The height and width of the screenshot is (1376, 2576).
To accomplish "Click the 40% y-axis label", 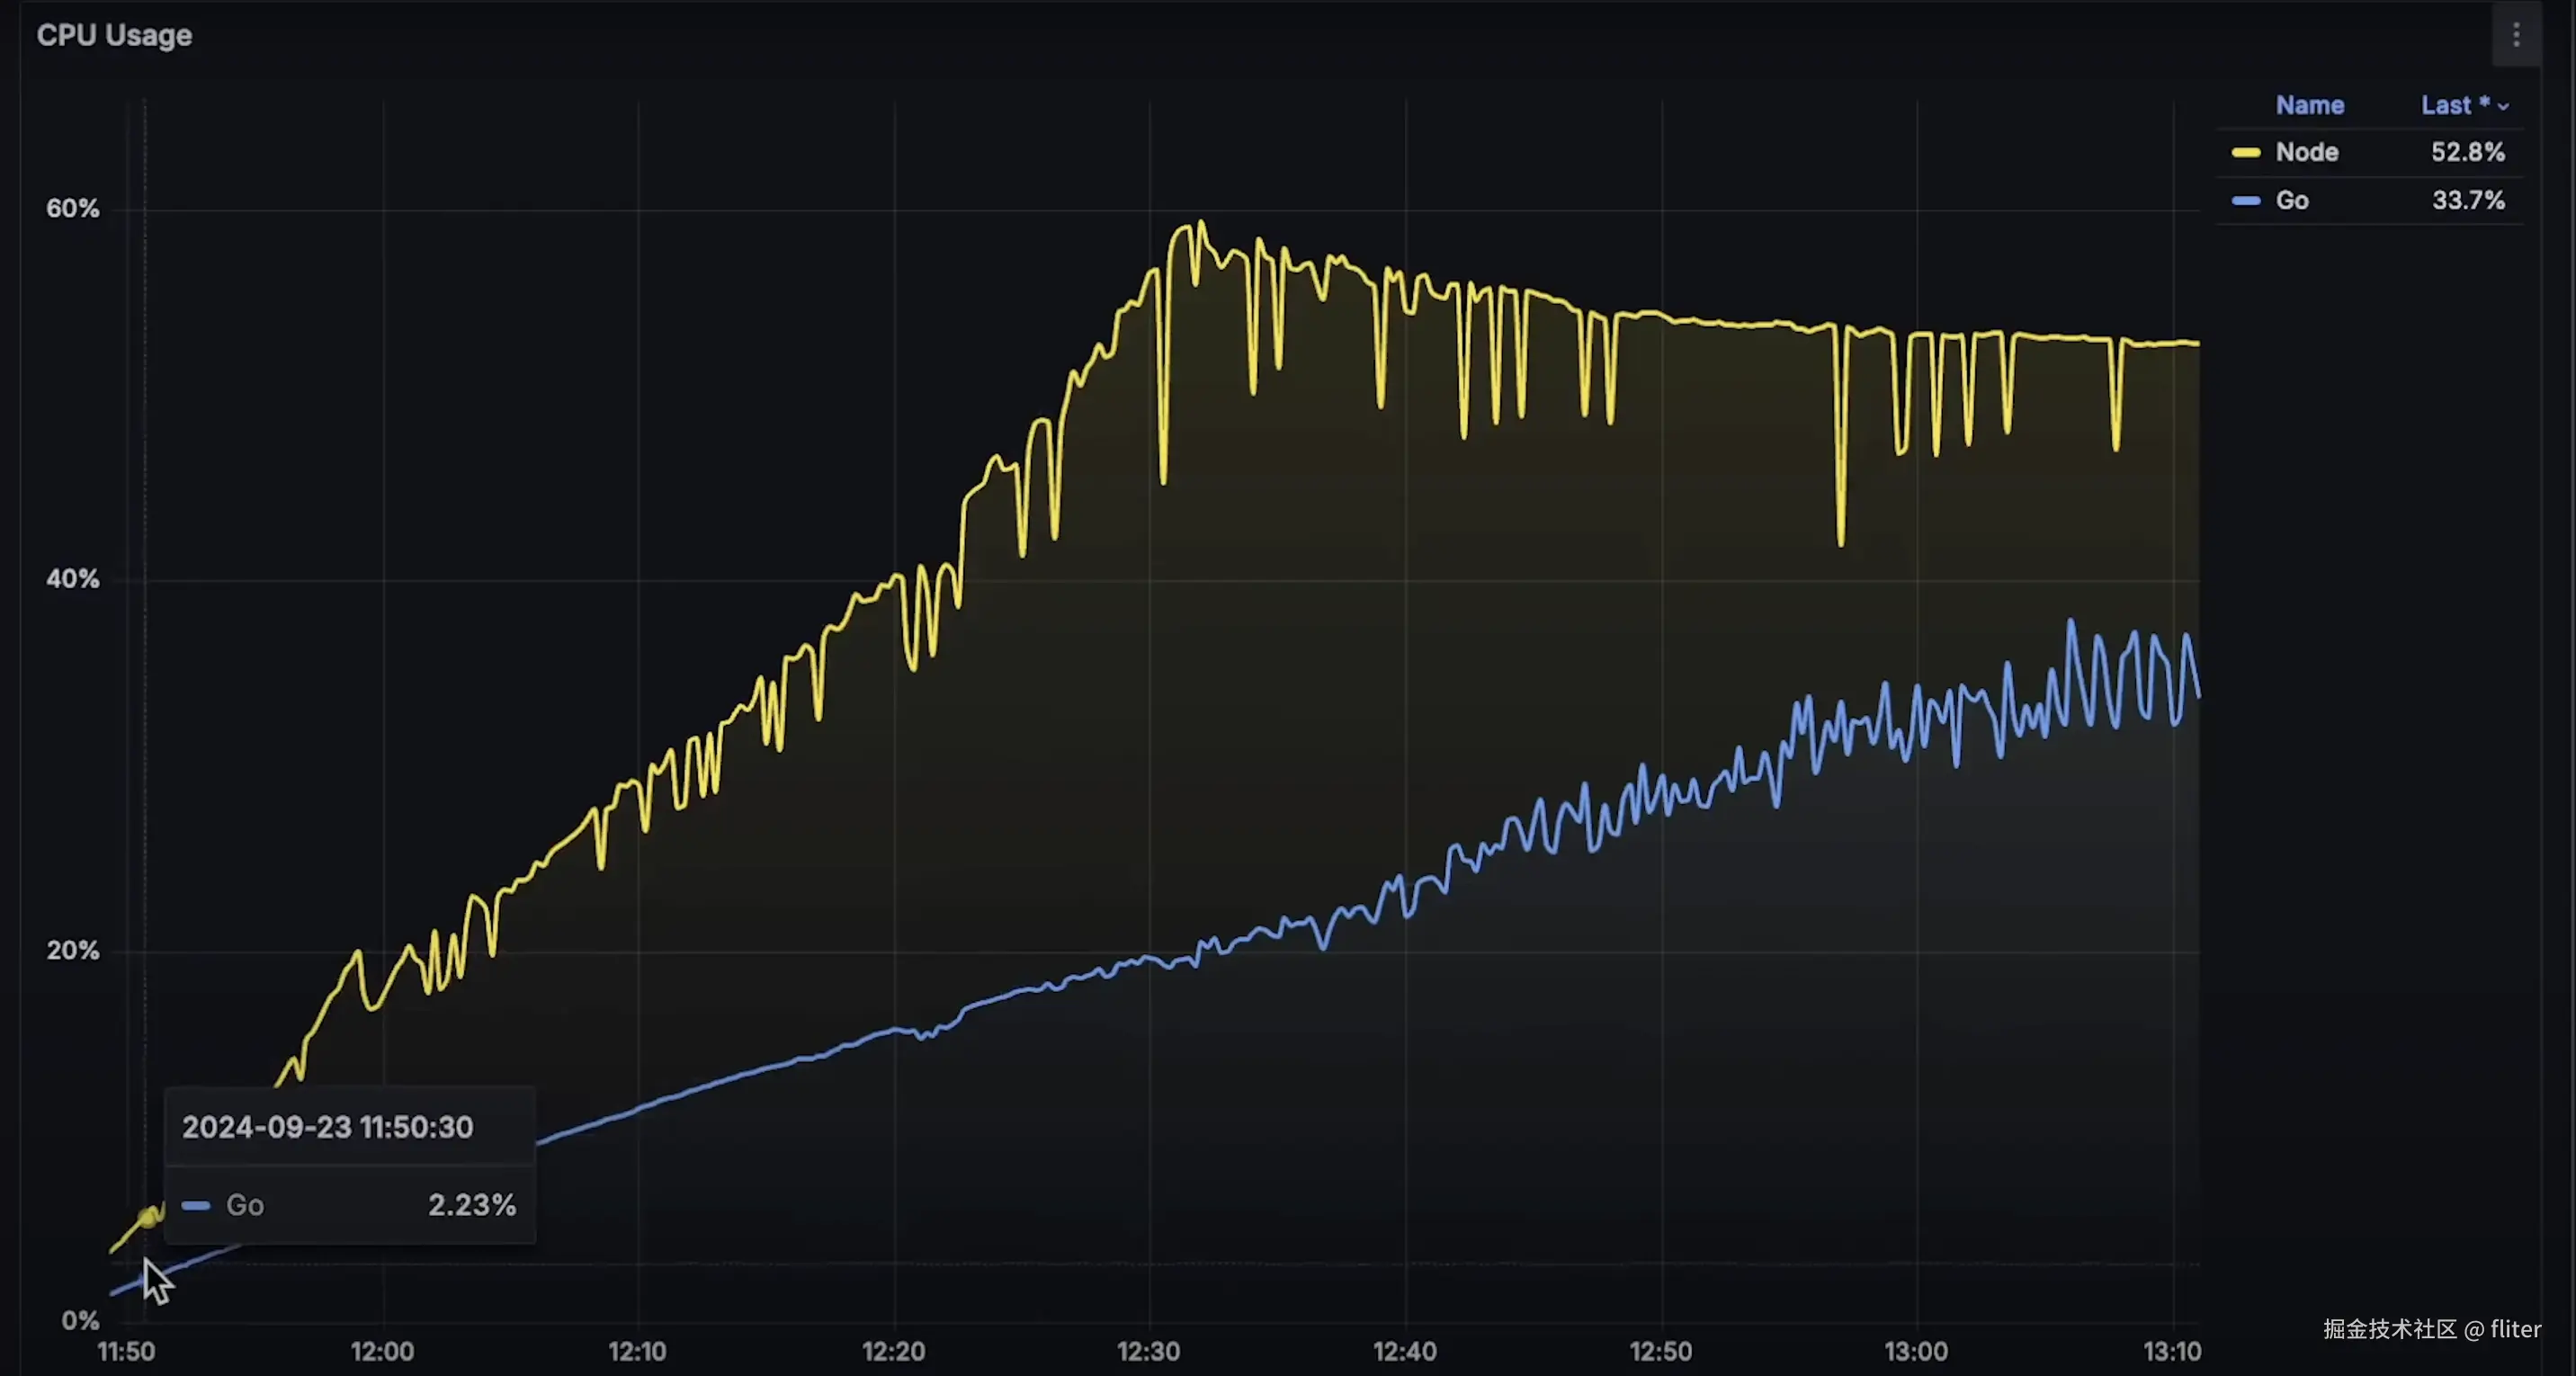I will click(73, 579).
